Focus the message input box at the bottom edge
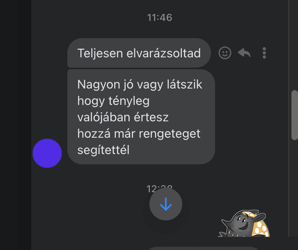The height and width of the screenshot is (250, 298). (x=203, y=248)
